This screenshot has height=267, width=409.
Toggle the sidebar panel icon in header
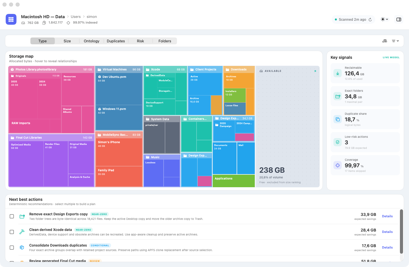pyautogui.click(x=399, y=19)
